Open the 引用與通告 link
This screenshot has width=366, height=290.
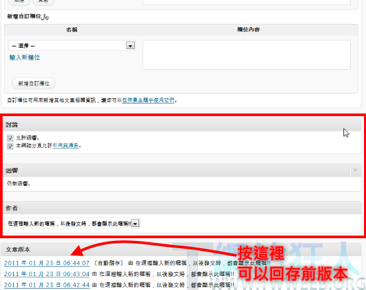[66, 146]
